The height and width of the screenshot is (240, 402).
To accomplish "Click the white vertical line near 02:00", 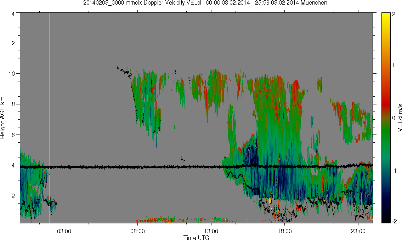I will click(x=50, y=118).
